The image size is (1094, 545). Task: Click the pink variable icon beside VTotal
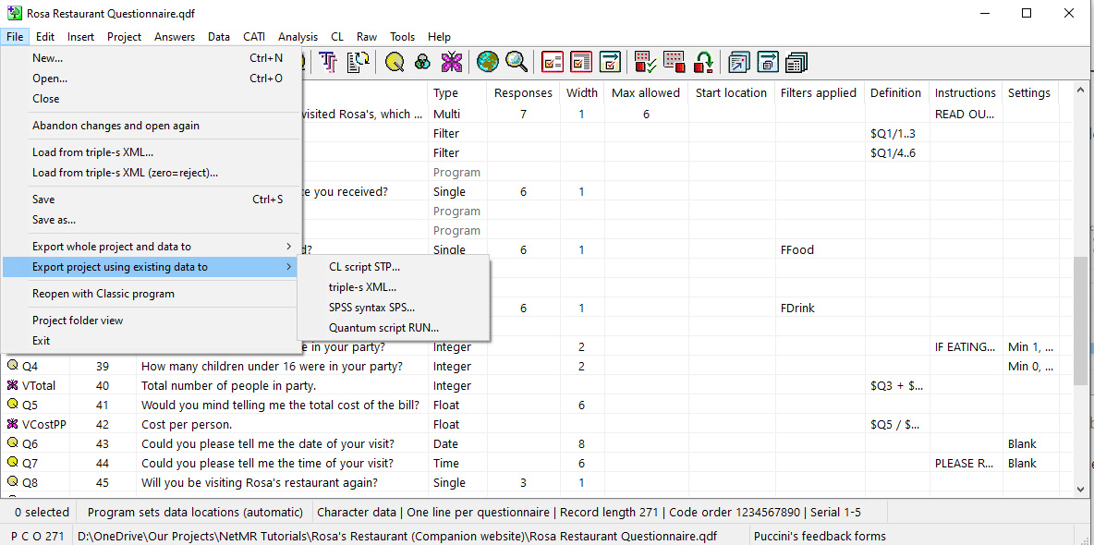(x=12, y=385)
